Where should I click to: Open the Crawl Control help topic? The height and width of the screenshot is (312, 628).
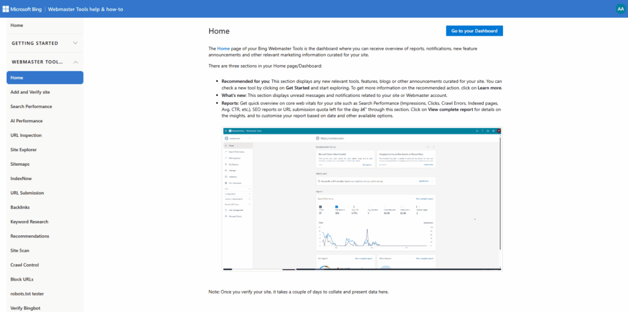pyautogui.click(x=25, y=265)
